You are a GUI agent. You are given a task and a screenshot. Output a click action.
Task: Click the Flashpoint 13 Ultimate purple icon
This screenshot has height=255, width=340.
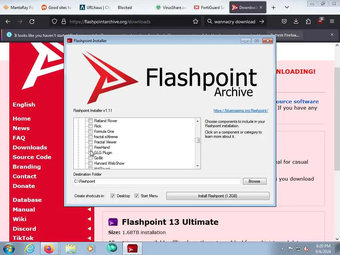pyautogui.click(x=113, y=222)
